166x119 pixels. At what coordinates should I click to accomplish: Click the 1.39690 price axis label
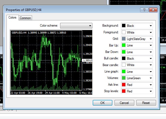[x=88, y=36]
